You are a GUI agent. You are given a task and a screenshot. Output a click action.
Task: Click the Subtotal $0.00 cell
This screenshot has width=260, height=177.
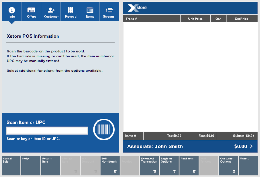237,136
